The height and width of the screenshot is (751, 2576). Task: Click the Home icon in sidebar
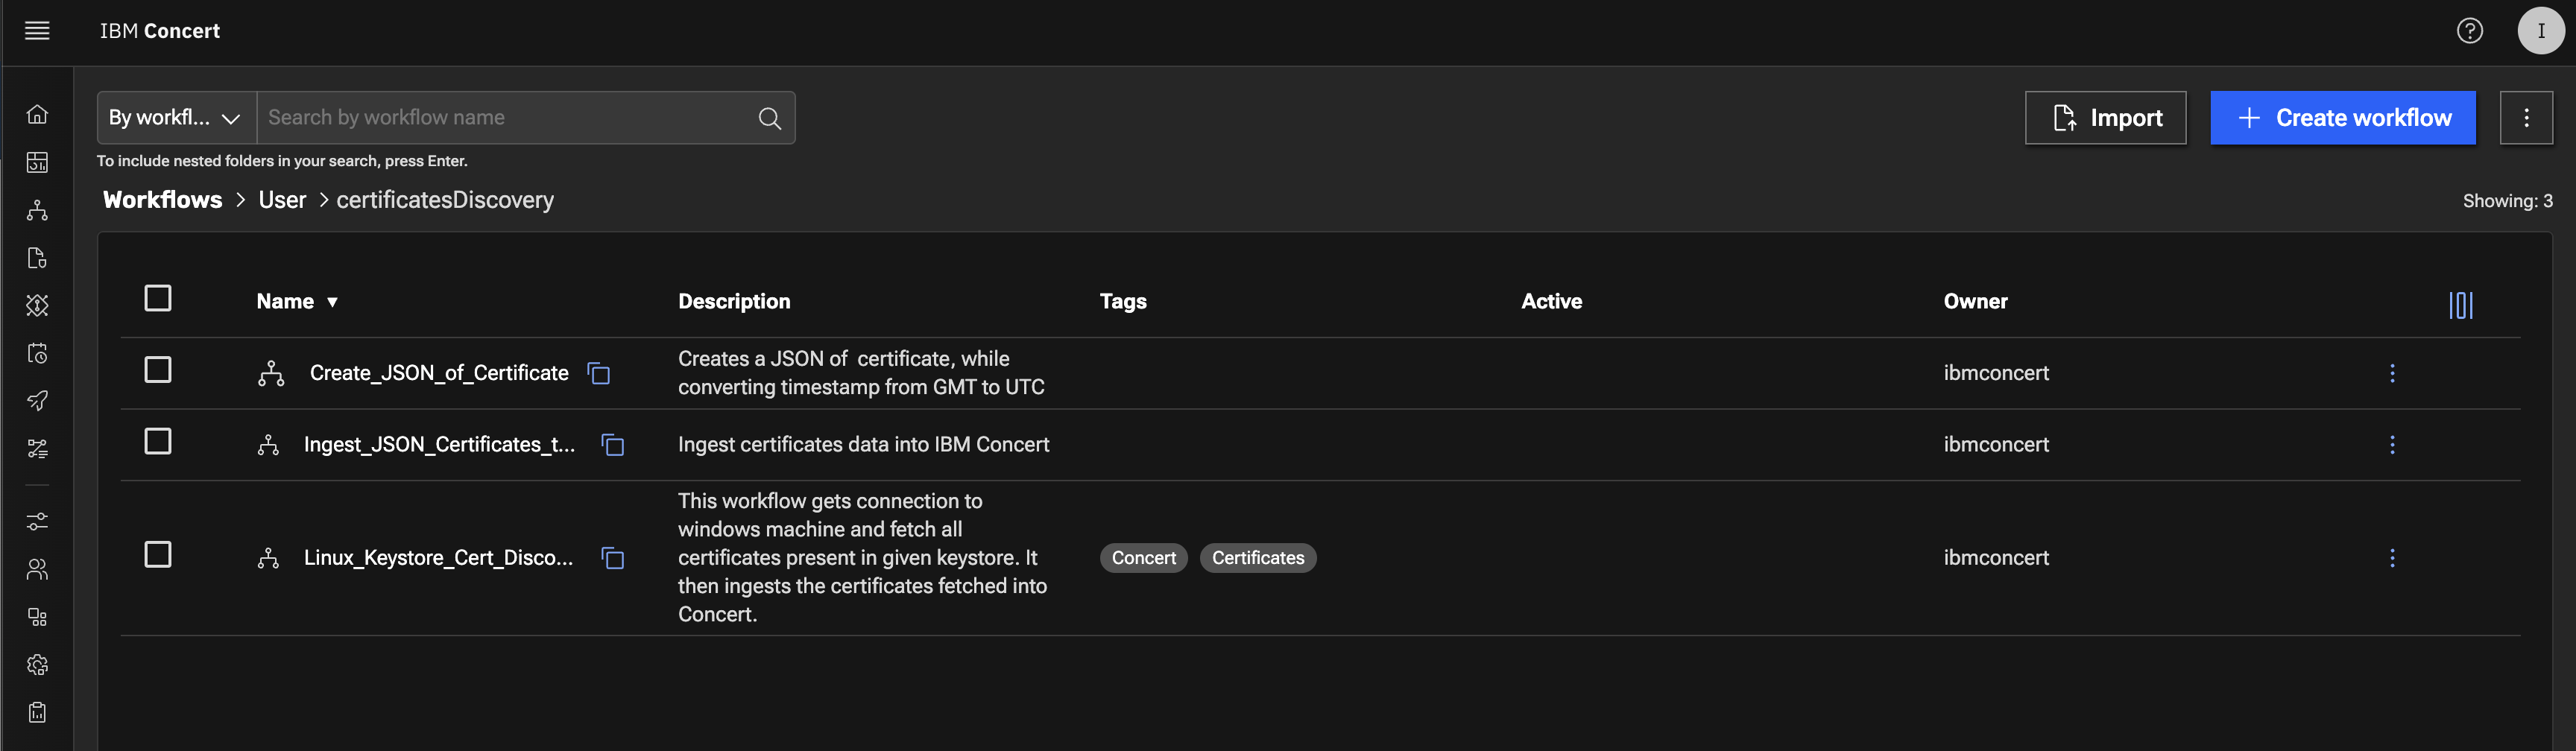(x=37, y=114)
